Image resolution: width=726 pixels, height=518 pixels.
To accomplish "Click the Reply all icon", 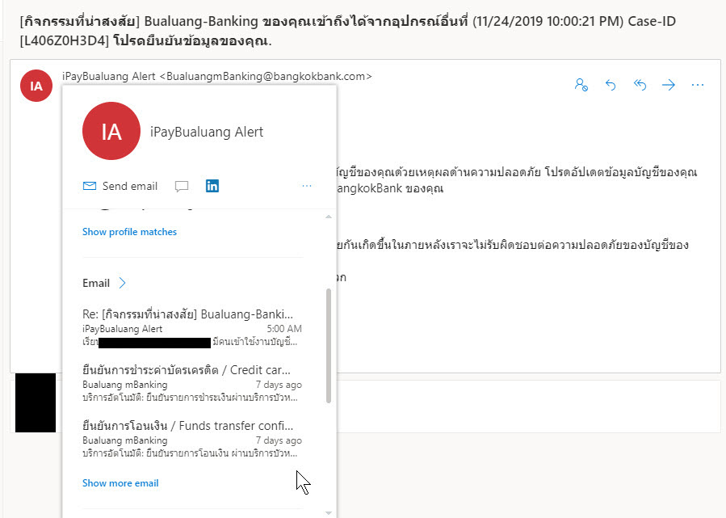I will pyautogui.click(x=640, y=85).
